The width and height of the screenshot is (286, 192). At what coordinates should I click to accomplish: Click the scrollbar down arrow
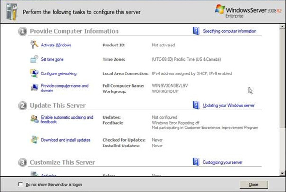point(282,173)
